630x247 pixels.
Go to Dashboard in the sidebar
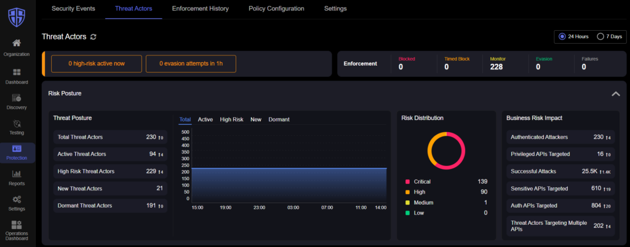pos(17,73)
